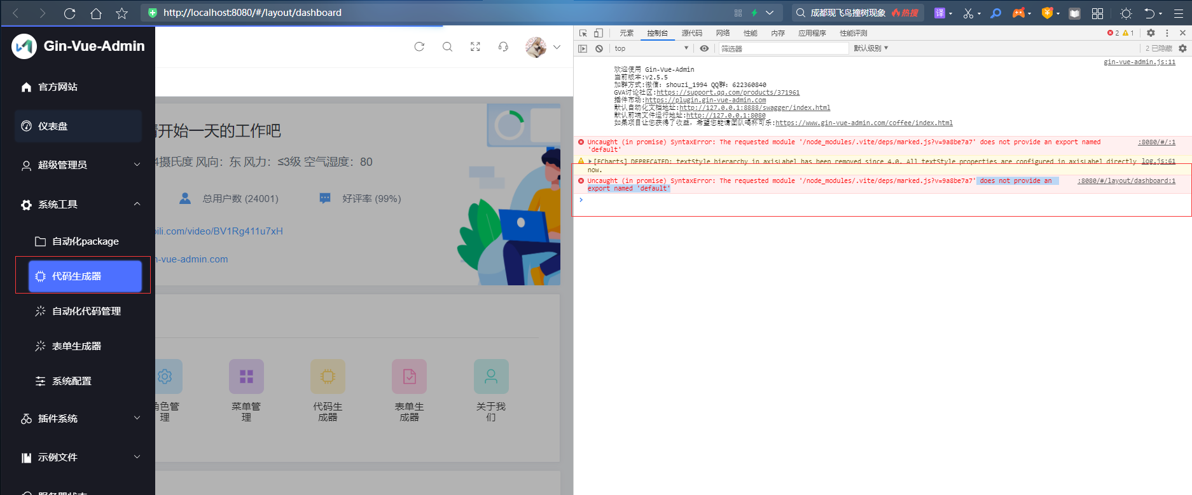
Task: Open the browser apps grid icon
Action: [x=1097, y=13]
